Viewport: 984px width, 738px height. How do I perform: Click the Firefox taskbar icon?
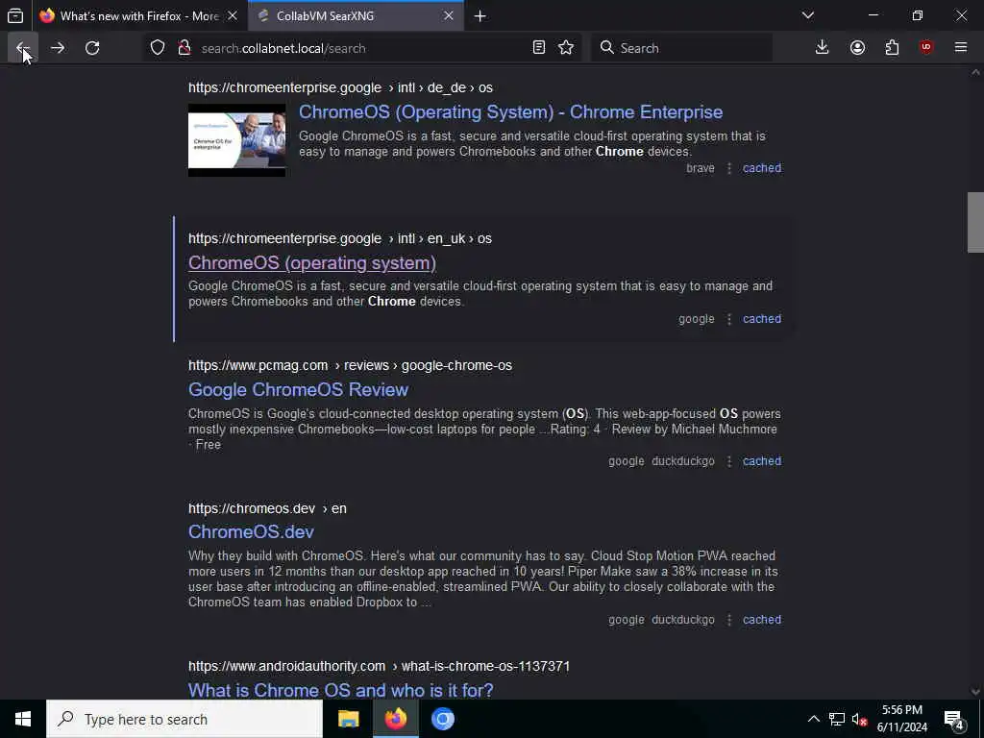(x=395, y=719)
